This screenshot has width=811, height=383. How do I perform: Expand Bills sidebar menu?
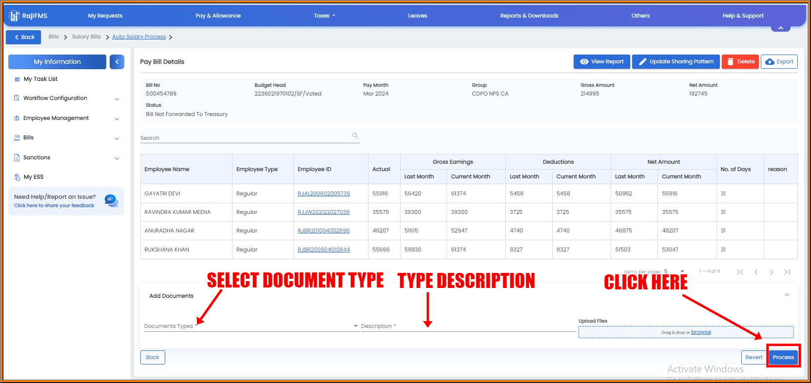117,138
